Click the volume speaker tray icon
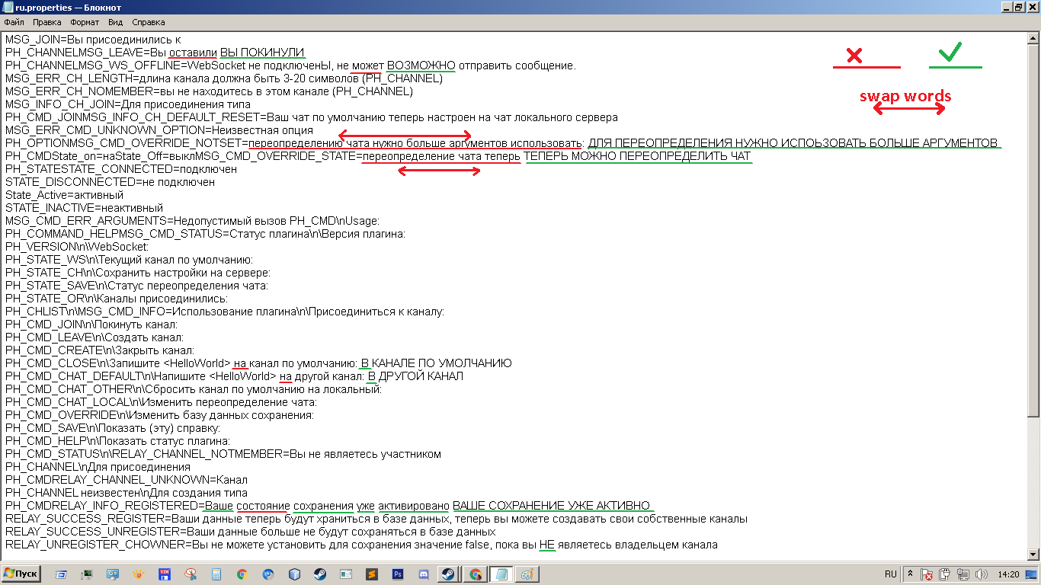 pos(982,574)
